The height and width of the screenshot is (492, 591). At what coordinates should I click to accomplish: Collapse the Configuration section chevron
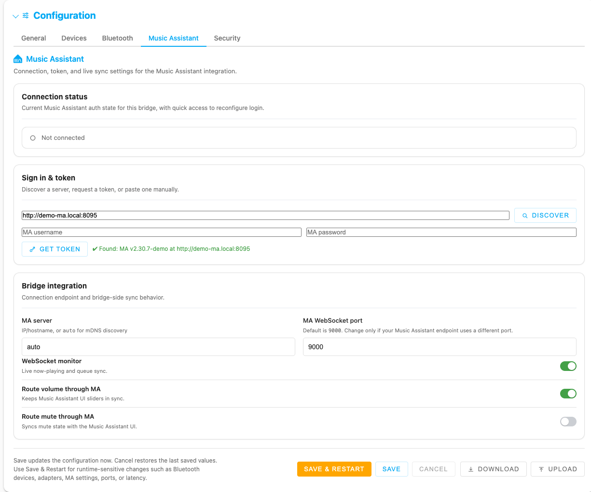[x=15, y=16]
